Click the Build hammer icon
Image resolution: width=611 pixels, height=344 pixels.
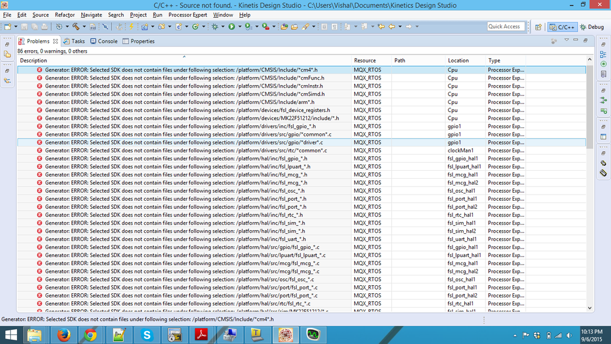[76, 26]
